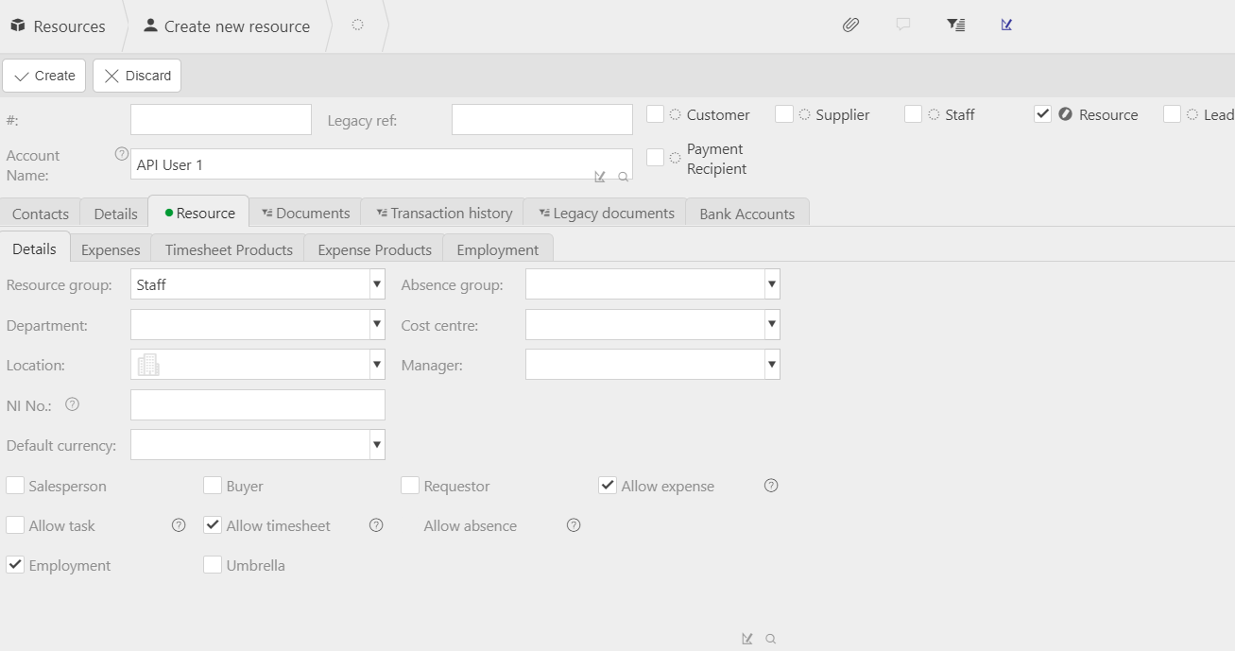1235x651 pixels.
Task: Uncheck the Allow expense checkbox
Action: point(608,486)
